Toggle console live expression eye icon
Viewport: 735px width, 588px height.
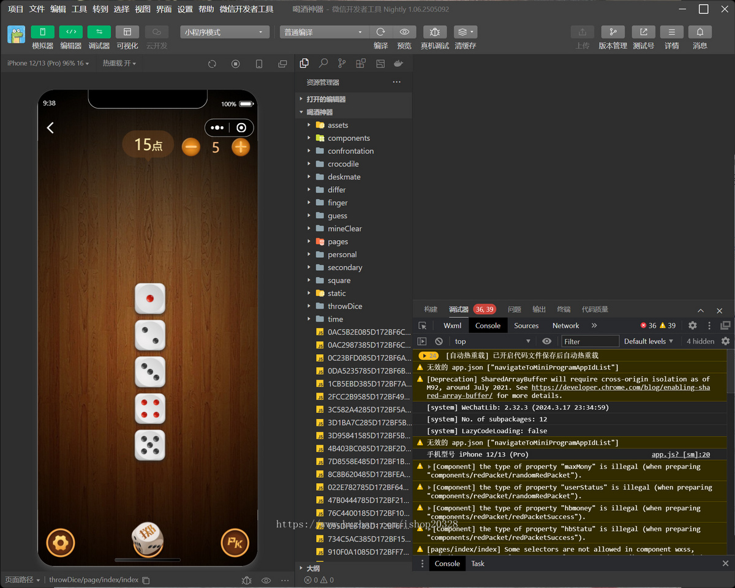[547, 341]
